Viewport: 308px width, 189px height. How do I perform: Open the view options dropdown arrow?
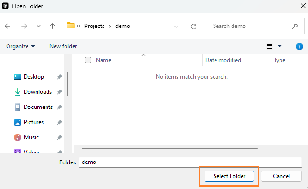[x=280, y=46]
